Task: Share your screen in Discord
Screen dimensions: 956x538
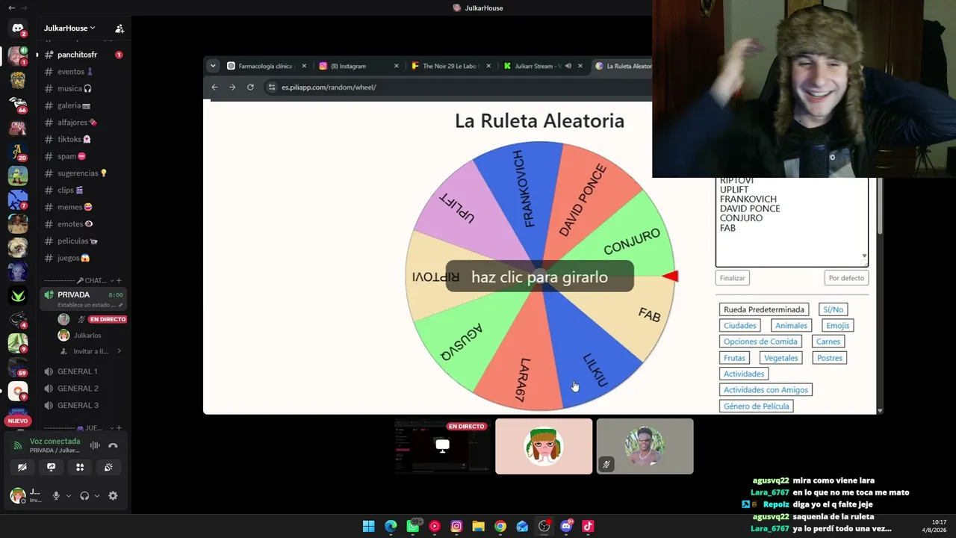Action: click(51, 467)
